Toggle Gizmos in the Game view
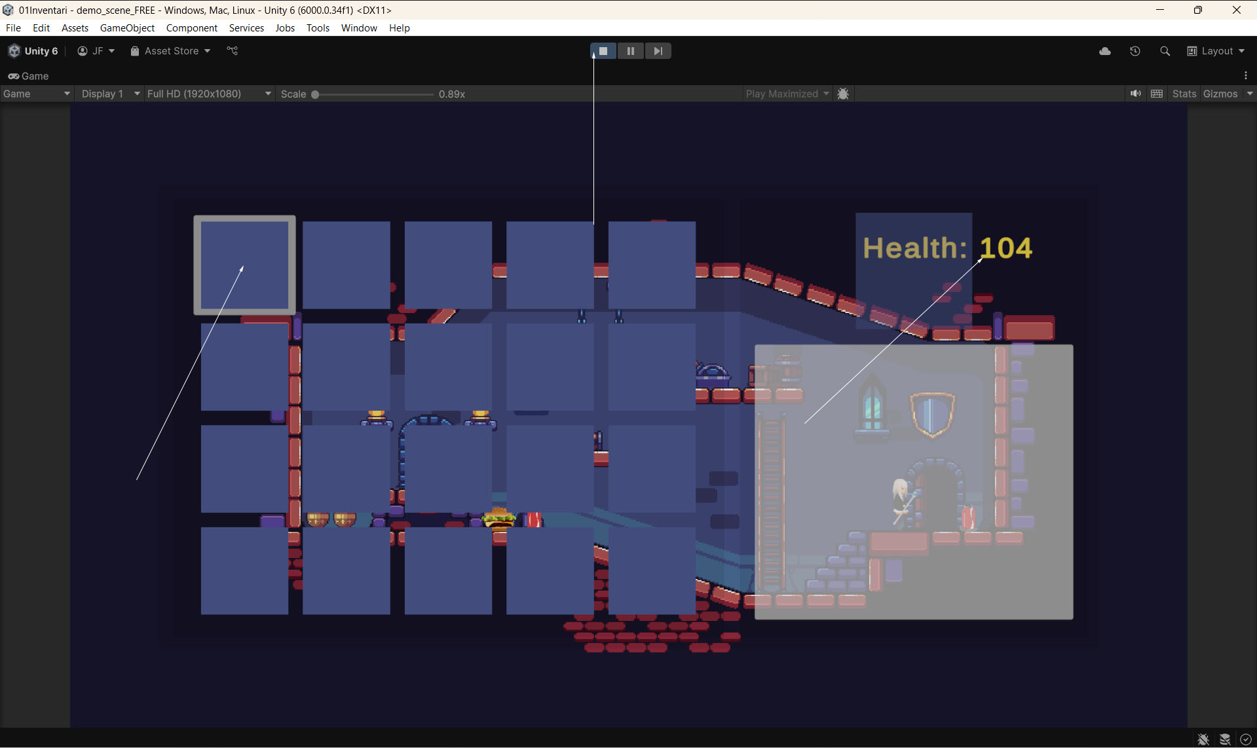This screenshot has width=1257, height=748. coord(1220,94)
